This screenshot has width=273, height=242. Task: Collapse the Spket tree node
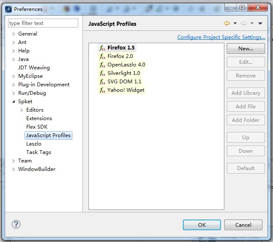point(14,102)
